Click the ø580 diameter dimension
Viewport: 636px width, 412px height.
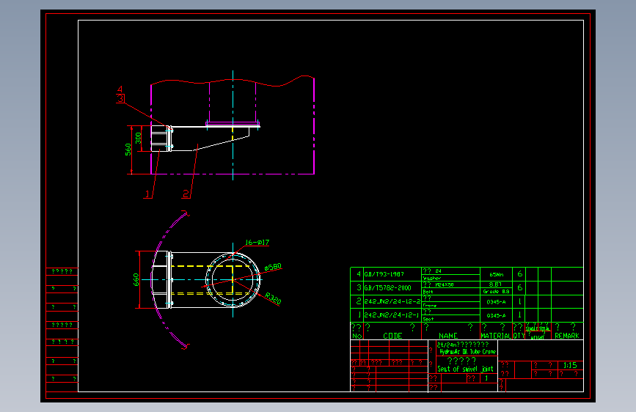pyautogui.click(x=273, y=267)
